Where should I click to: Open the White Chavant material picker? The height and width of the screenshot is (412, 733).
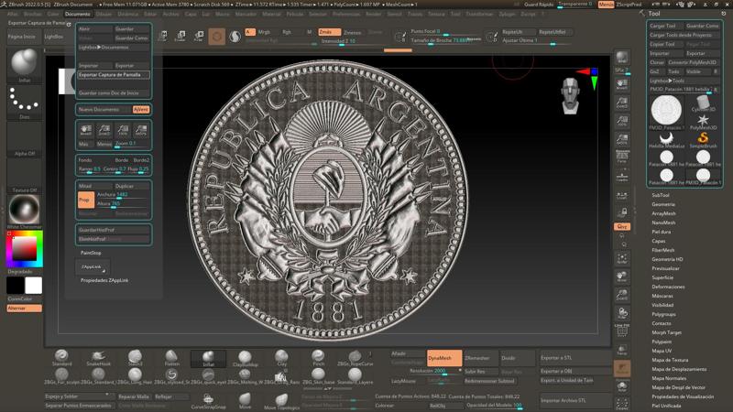click(x=25, y=211)
